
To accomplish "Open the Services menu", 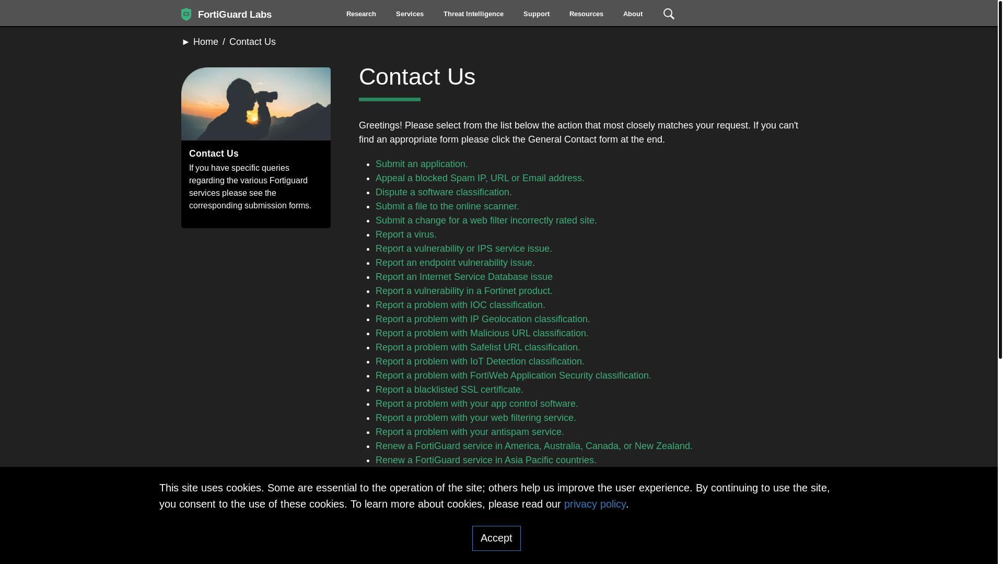I will pos(410,14).
